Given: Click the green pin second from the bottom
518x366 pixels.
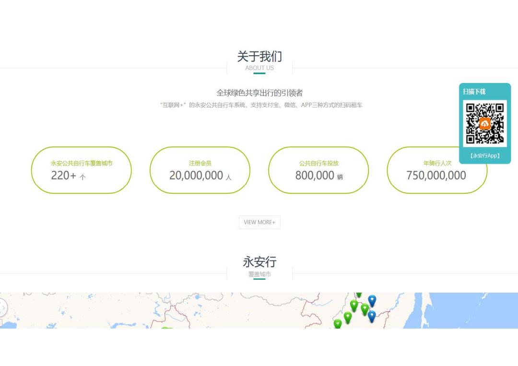Looking at the screenshot, I should [348, 318].
